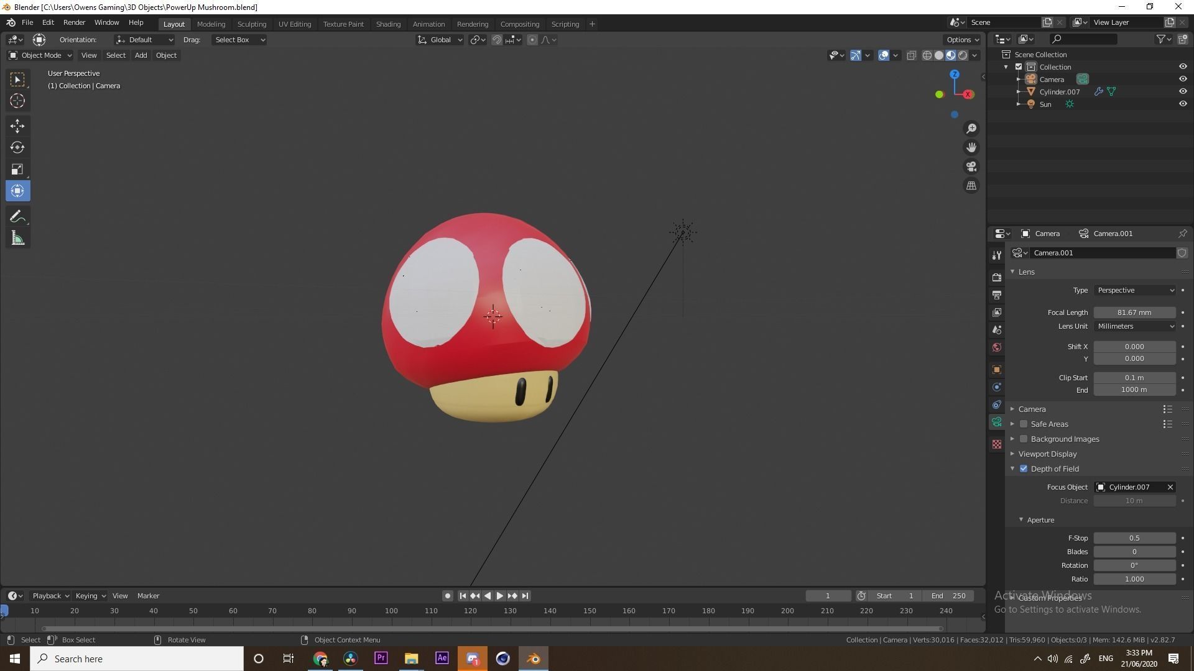Select solid viewport shading

[x=939, y=55]
